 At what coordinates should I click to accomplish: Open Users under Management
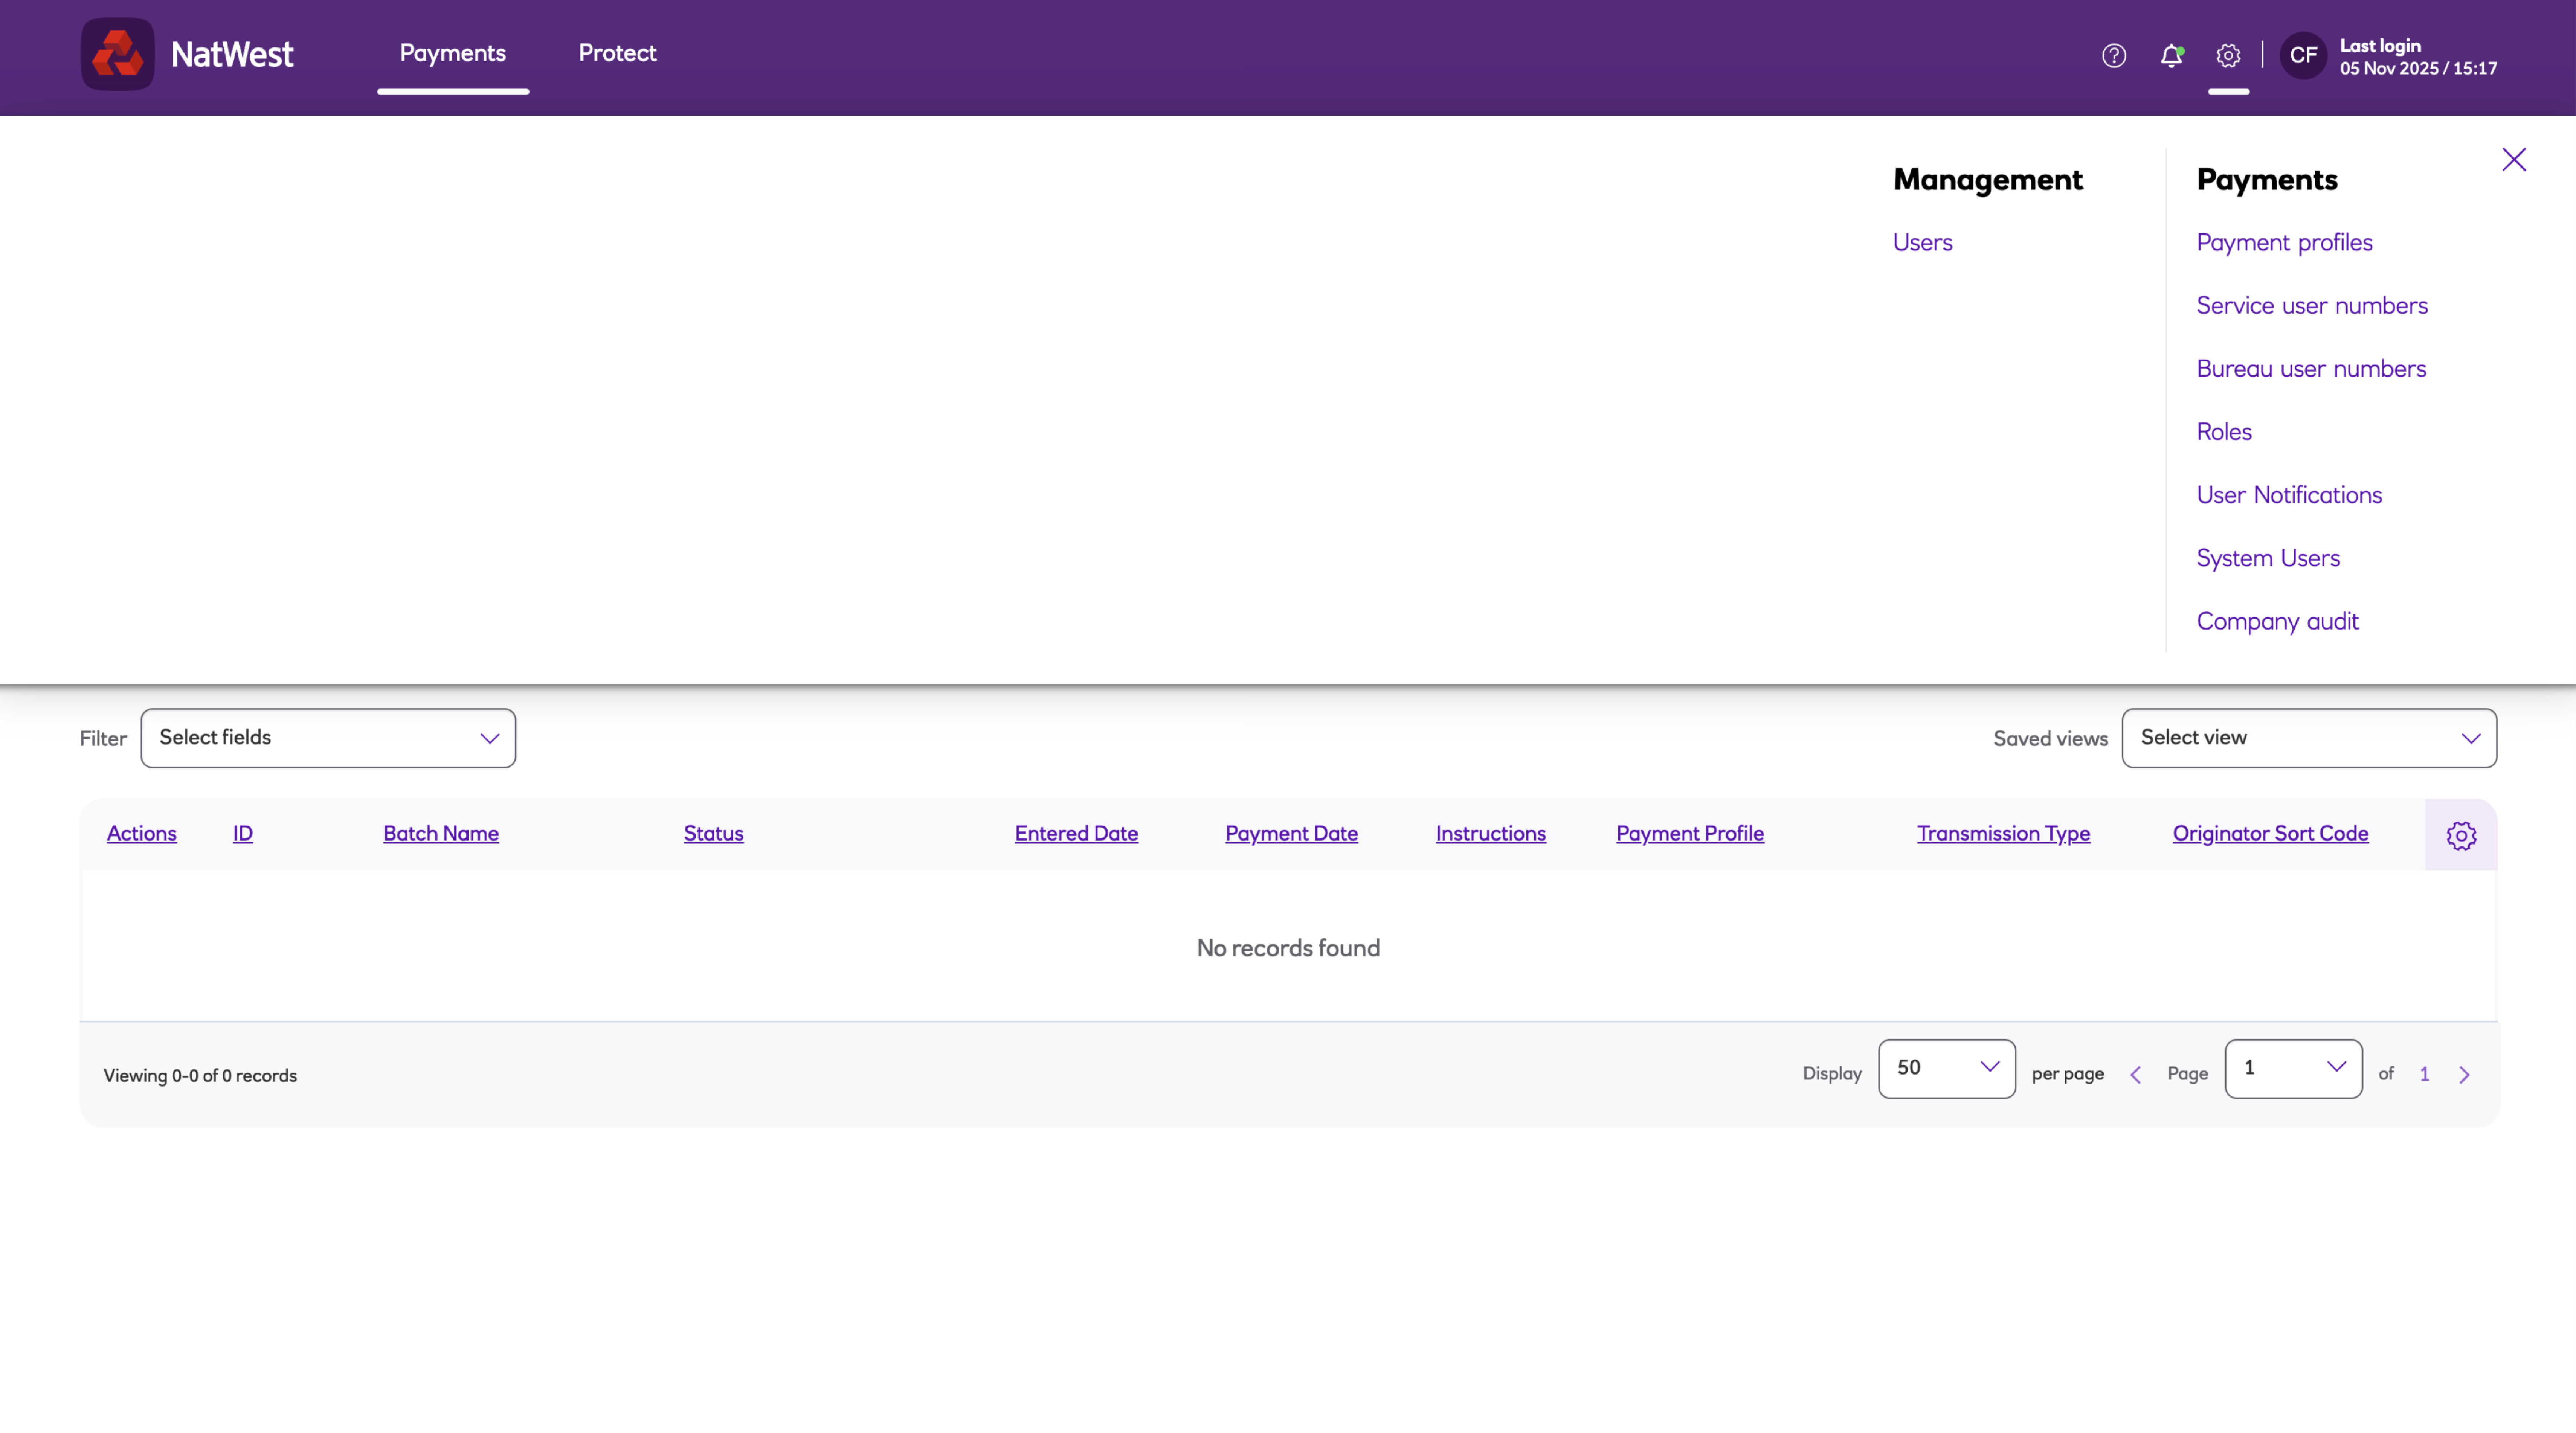click(x=1922, y=242)
